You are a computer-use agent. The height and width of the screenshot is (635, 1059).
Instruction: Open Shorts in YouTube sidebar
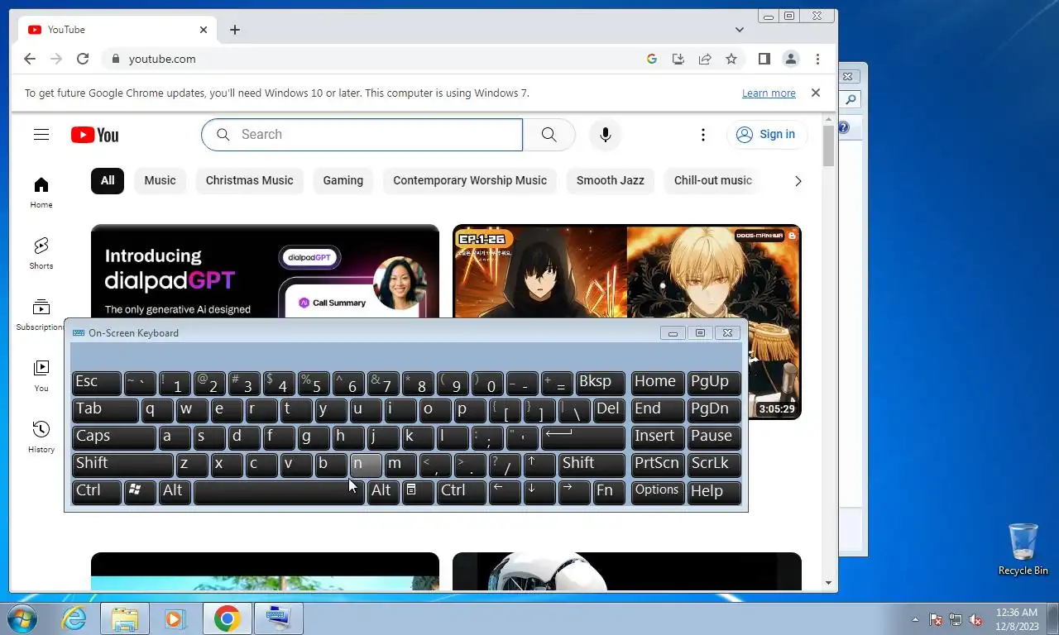(41, 254)
